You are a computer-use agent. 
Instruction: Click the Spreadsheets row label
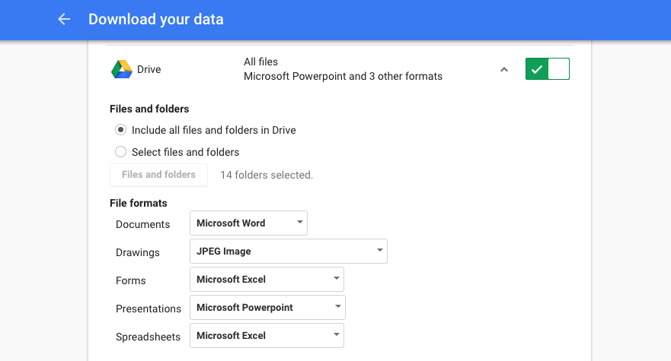pos(148,337)
